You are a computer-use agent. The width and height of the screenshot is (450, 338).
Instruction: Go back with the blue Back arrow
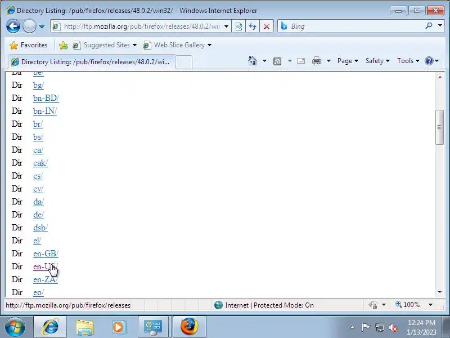pos(13,26)
